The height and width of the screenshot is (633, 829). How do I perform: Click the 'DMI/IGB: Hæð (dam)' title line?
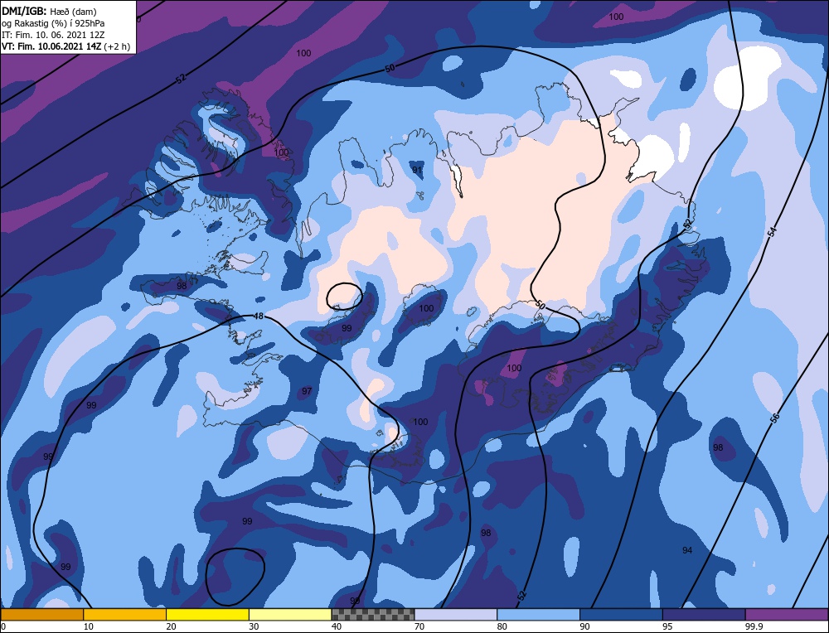50,11
